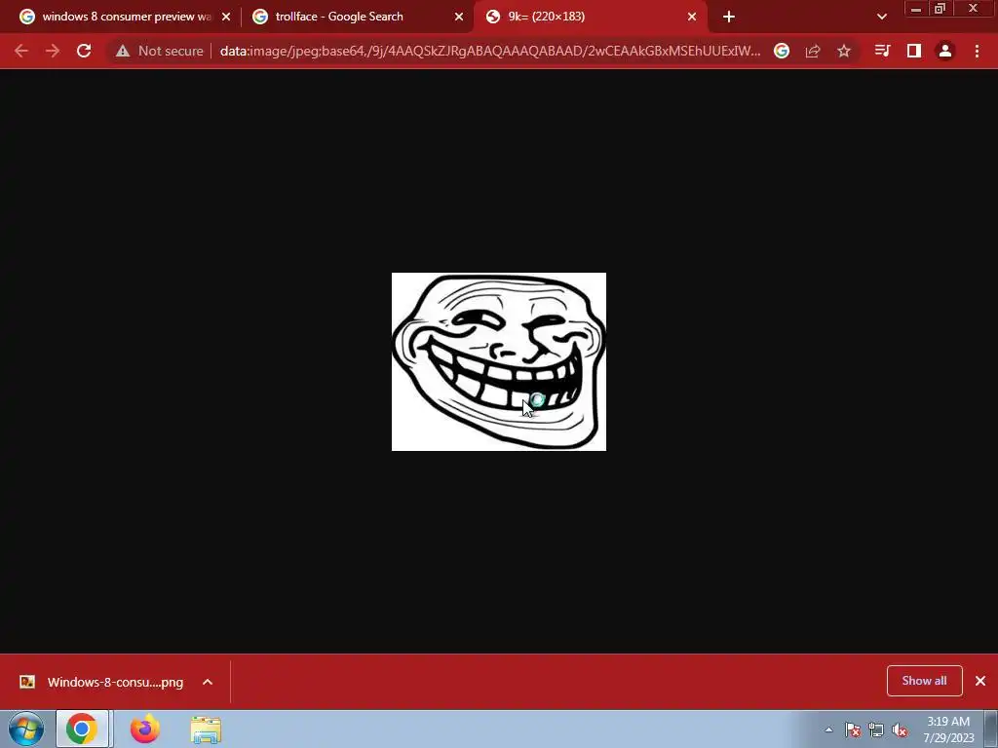
Task: Click the Not secure warning icon
Action: [x=123, y=51]
